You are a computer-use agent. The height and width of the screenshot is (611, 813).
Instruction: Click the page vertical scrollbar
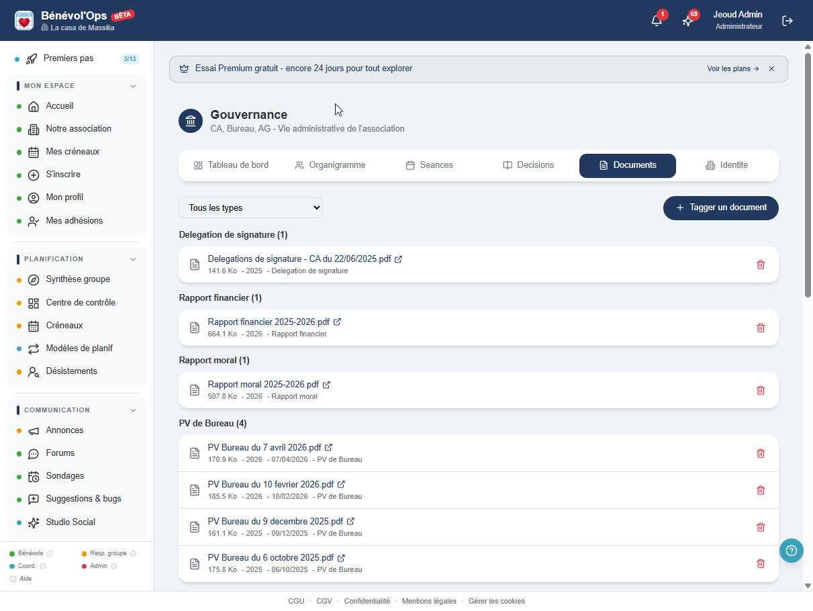808,175
